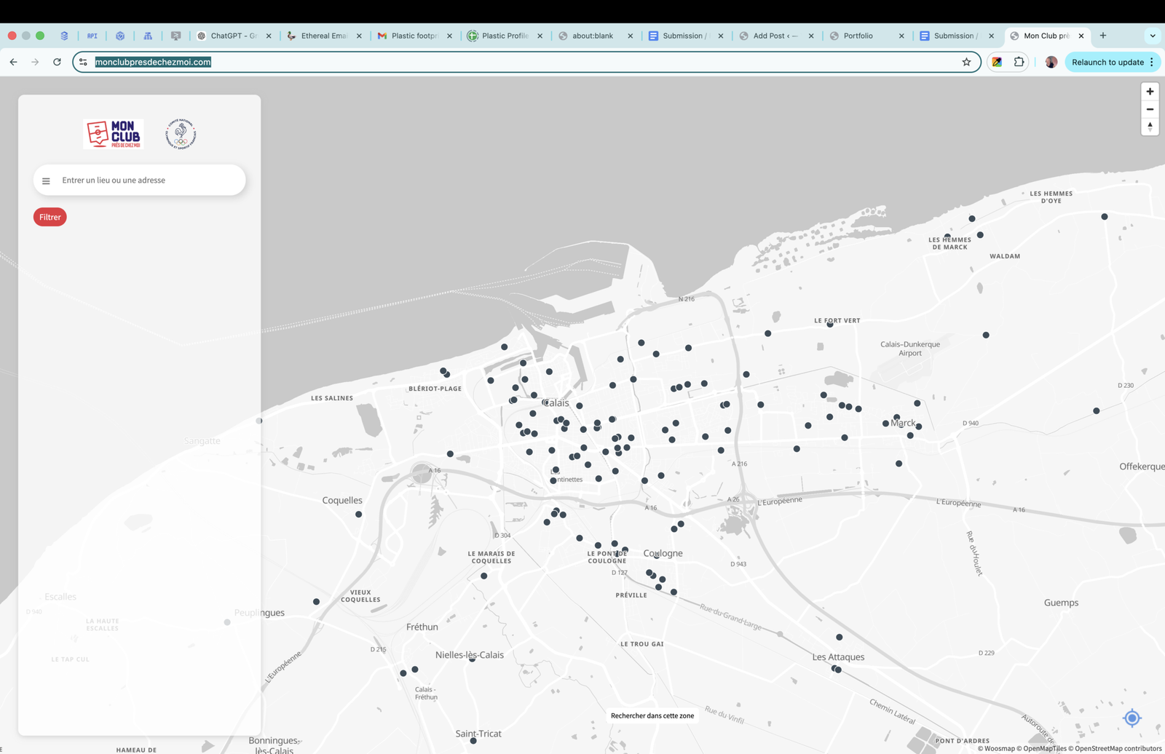The height and width of the screenshot is (754, 1165).
Task: Click the Filtrer button
Action: click(50, 217)
